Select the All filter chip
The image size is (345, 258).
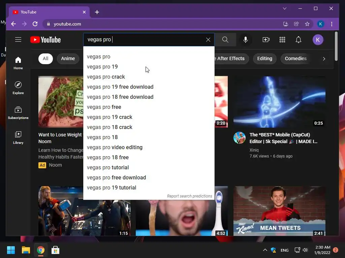click(x=45, y=58)
